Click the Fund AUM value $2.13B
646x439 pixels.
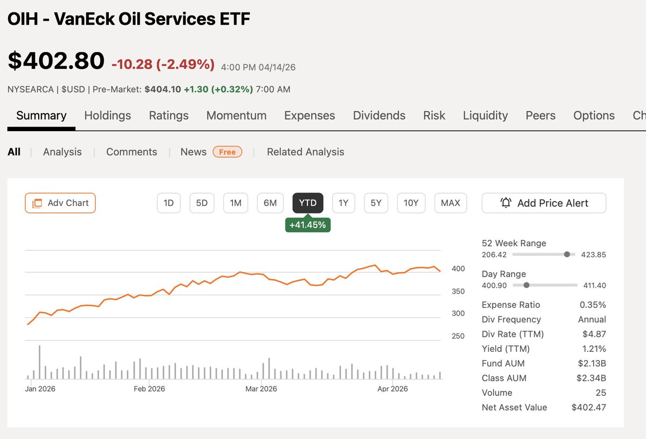click(591, 363)
